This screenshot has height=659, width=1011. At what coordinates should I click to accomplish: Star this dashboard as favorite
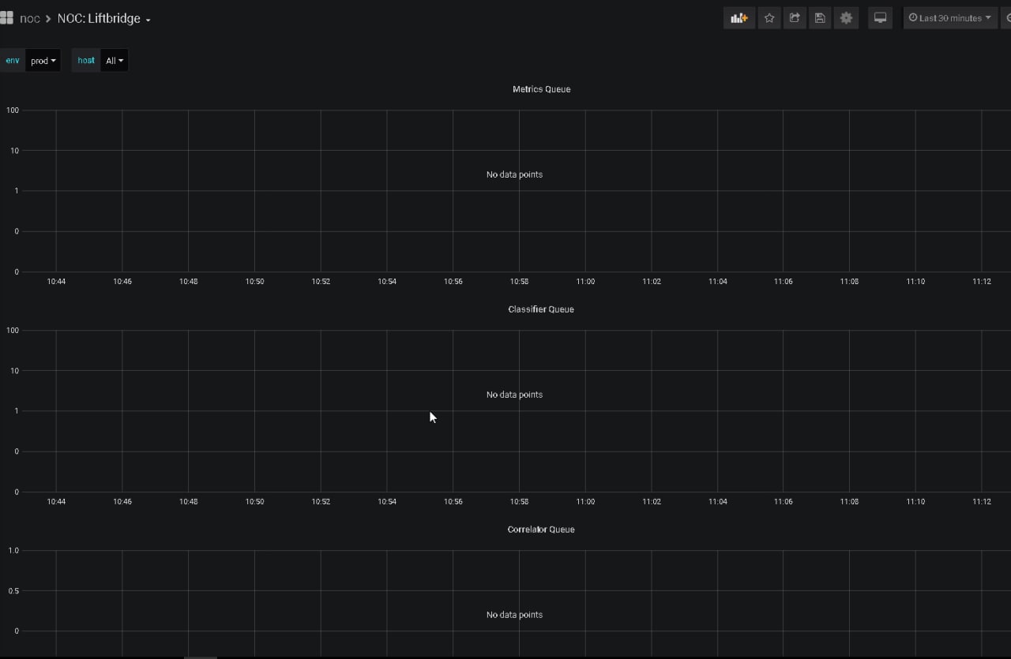pyautogui.click(x=769, y=18)
